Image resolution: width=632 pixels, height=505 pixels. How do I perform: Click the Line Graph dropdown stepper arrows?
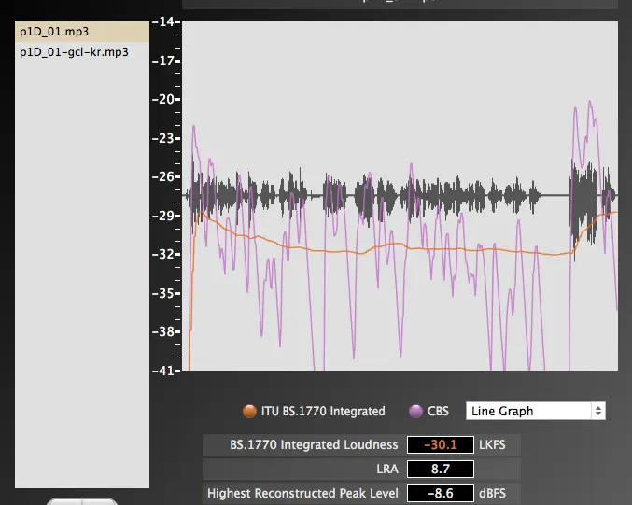click(x=598, y=411)
